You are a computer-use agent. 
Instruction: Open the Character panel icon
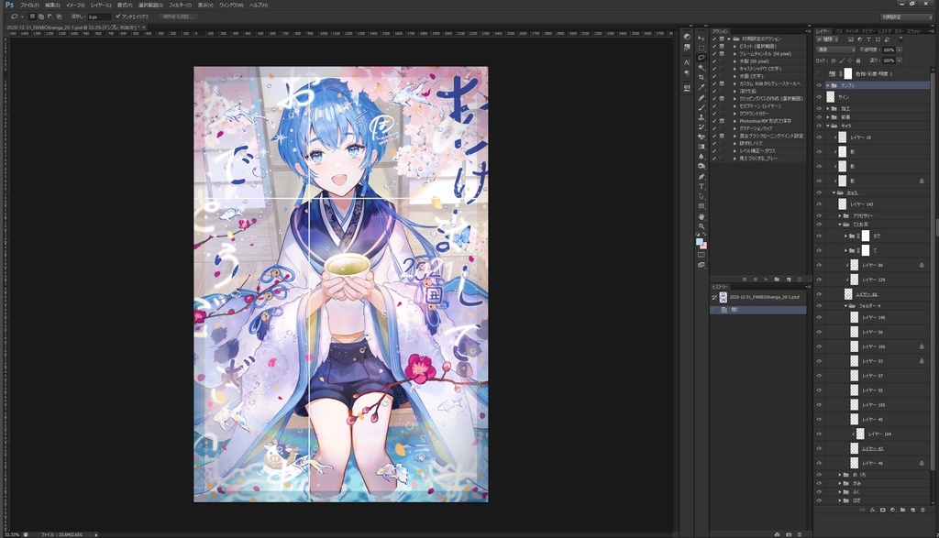pyautogui.click(x=687, y=62)
